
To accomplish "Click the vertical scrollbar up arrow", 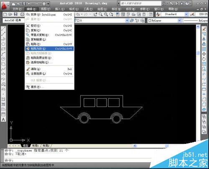I will (198, 27).
